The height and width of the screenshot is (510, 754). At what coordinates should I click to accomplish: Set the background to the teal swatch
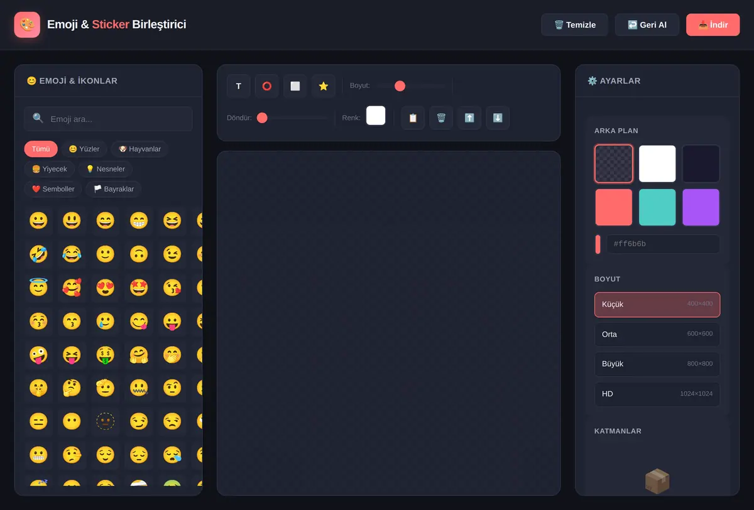click(657, 207)
